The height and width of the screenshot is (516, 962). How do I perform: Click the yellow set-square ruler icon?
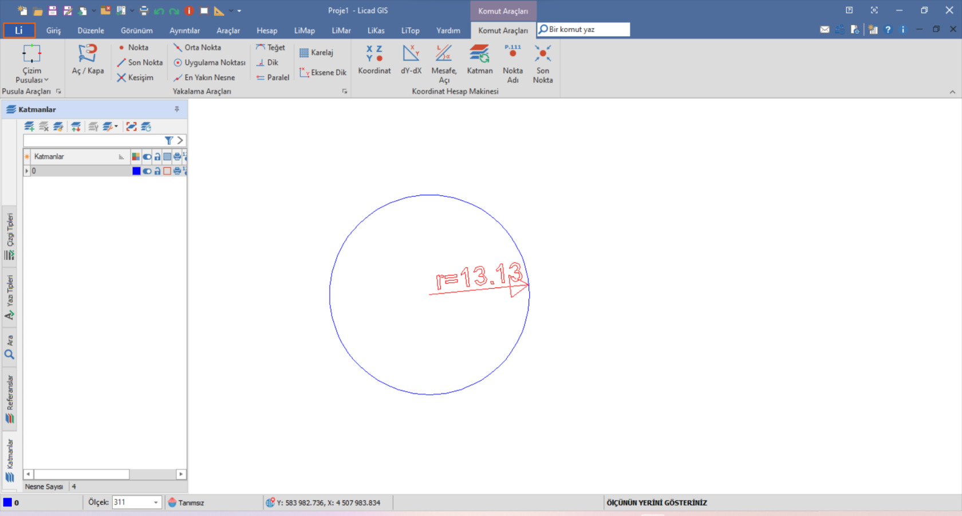coord(219,11)
